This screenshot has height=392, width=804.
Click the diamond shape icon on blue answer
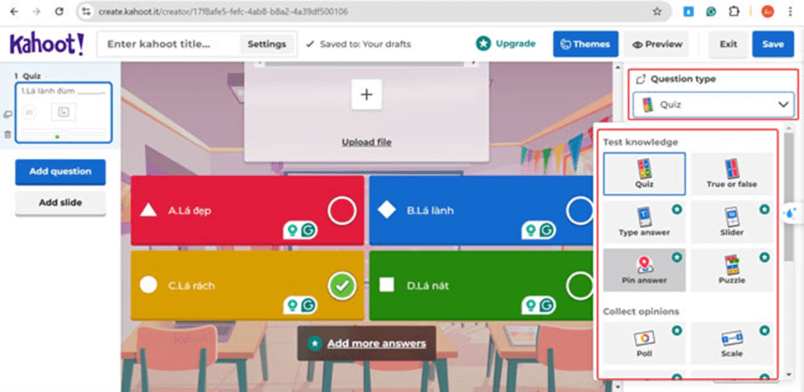[387, 210]
